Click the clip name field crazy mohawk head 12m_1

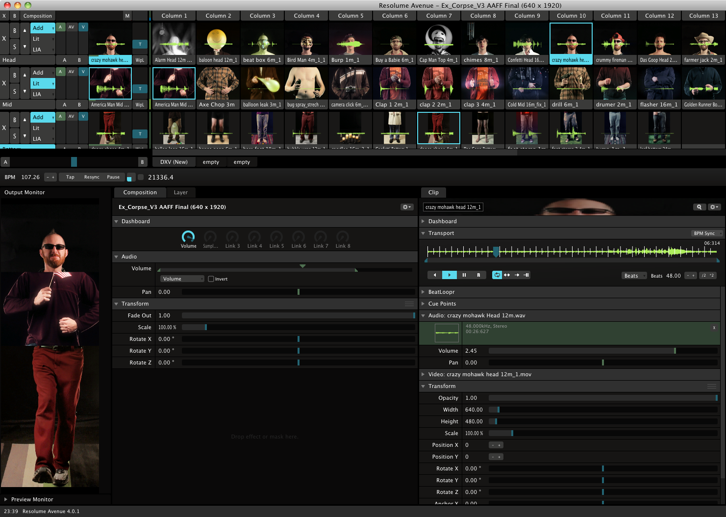click(453, 207)
